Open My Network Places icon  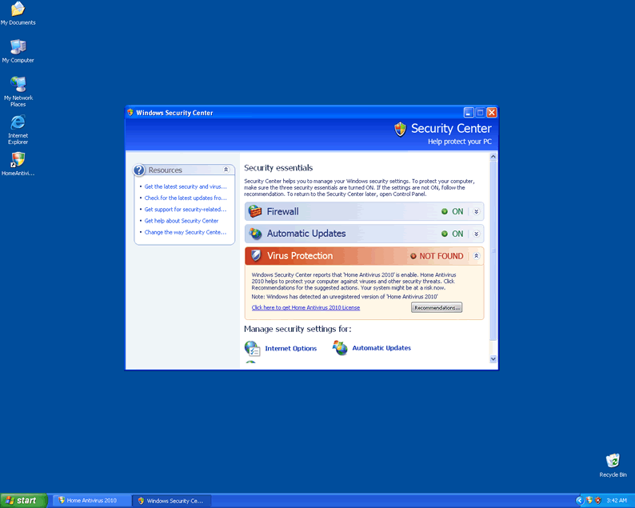18,84
